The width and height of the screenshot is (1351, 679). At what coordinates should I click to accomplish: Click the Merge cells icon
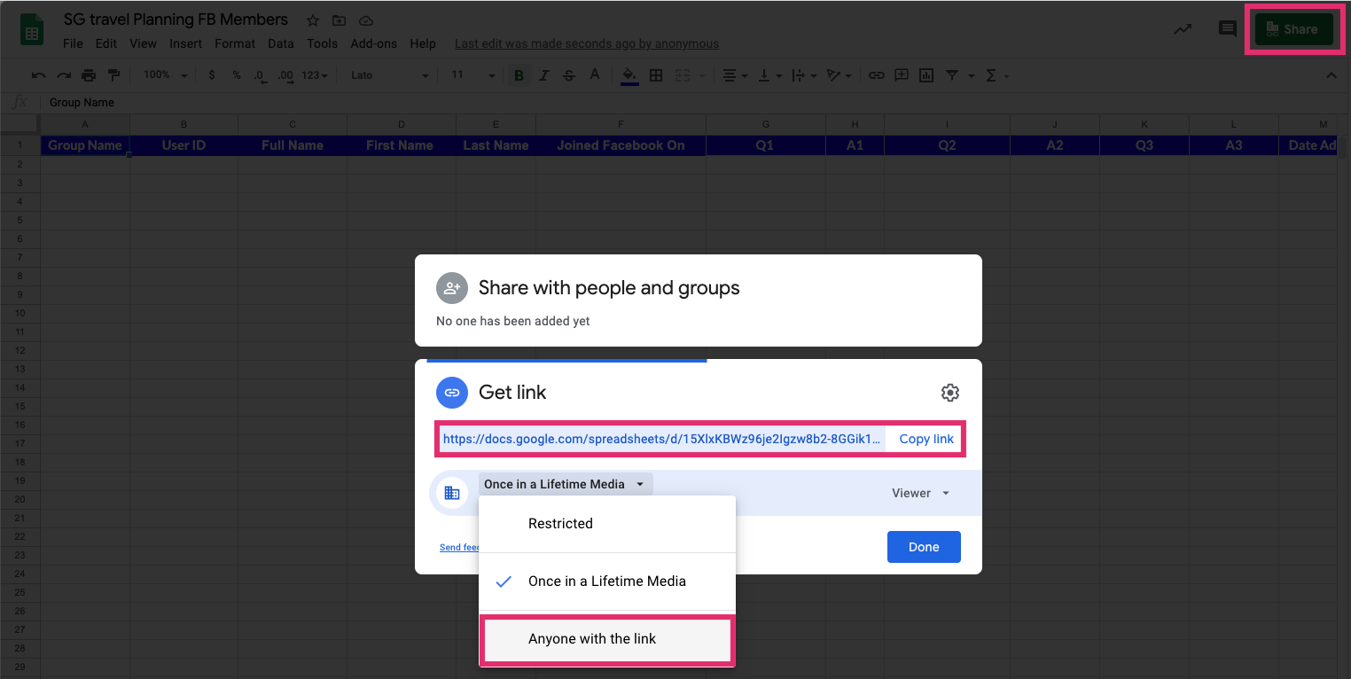click(x=682, y=75)
